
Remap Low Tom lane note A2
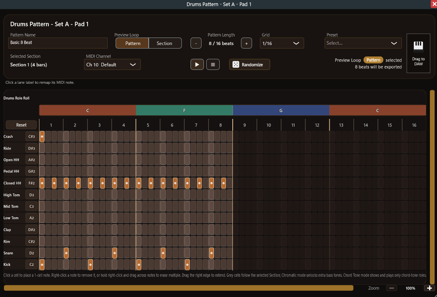[32, 218]
